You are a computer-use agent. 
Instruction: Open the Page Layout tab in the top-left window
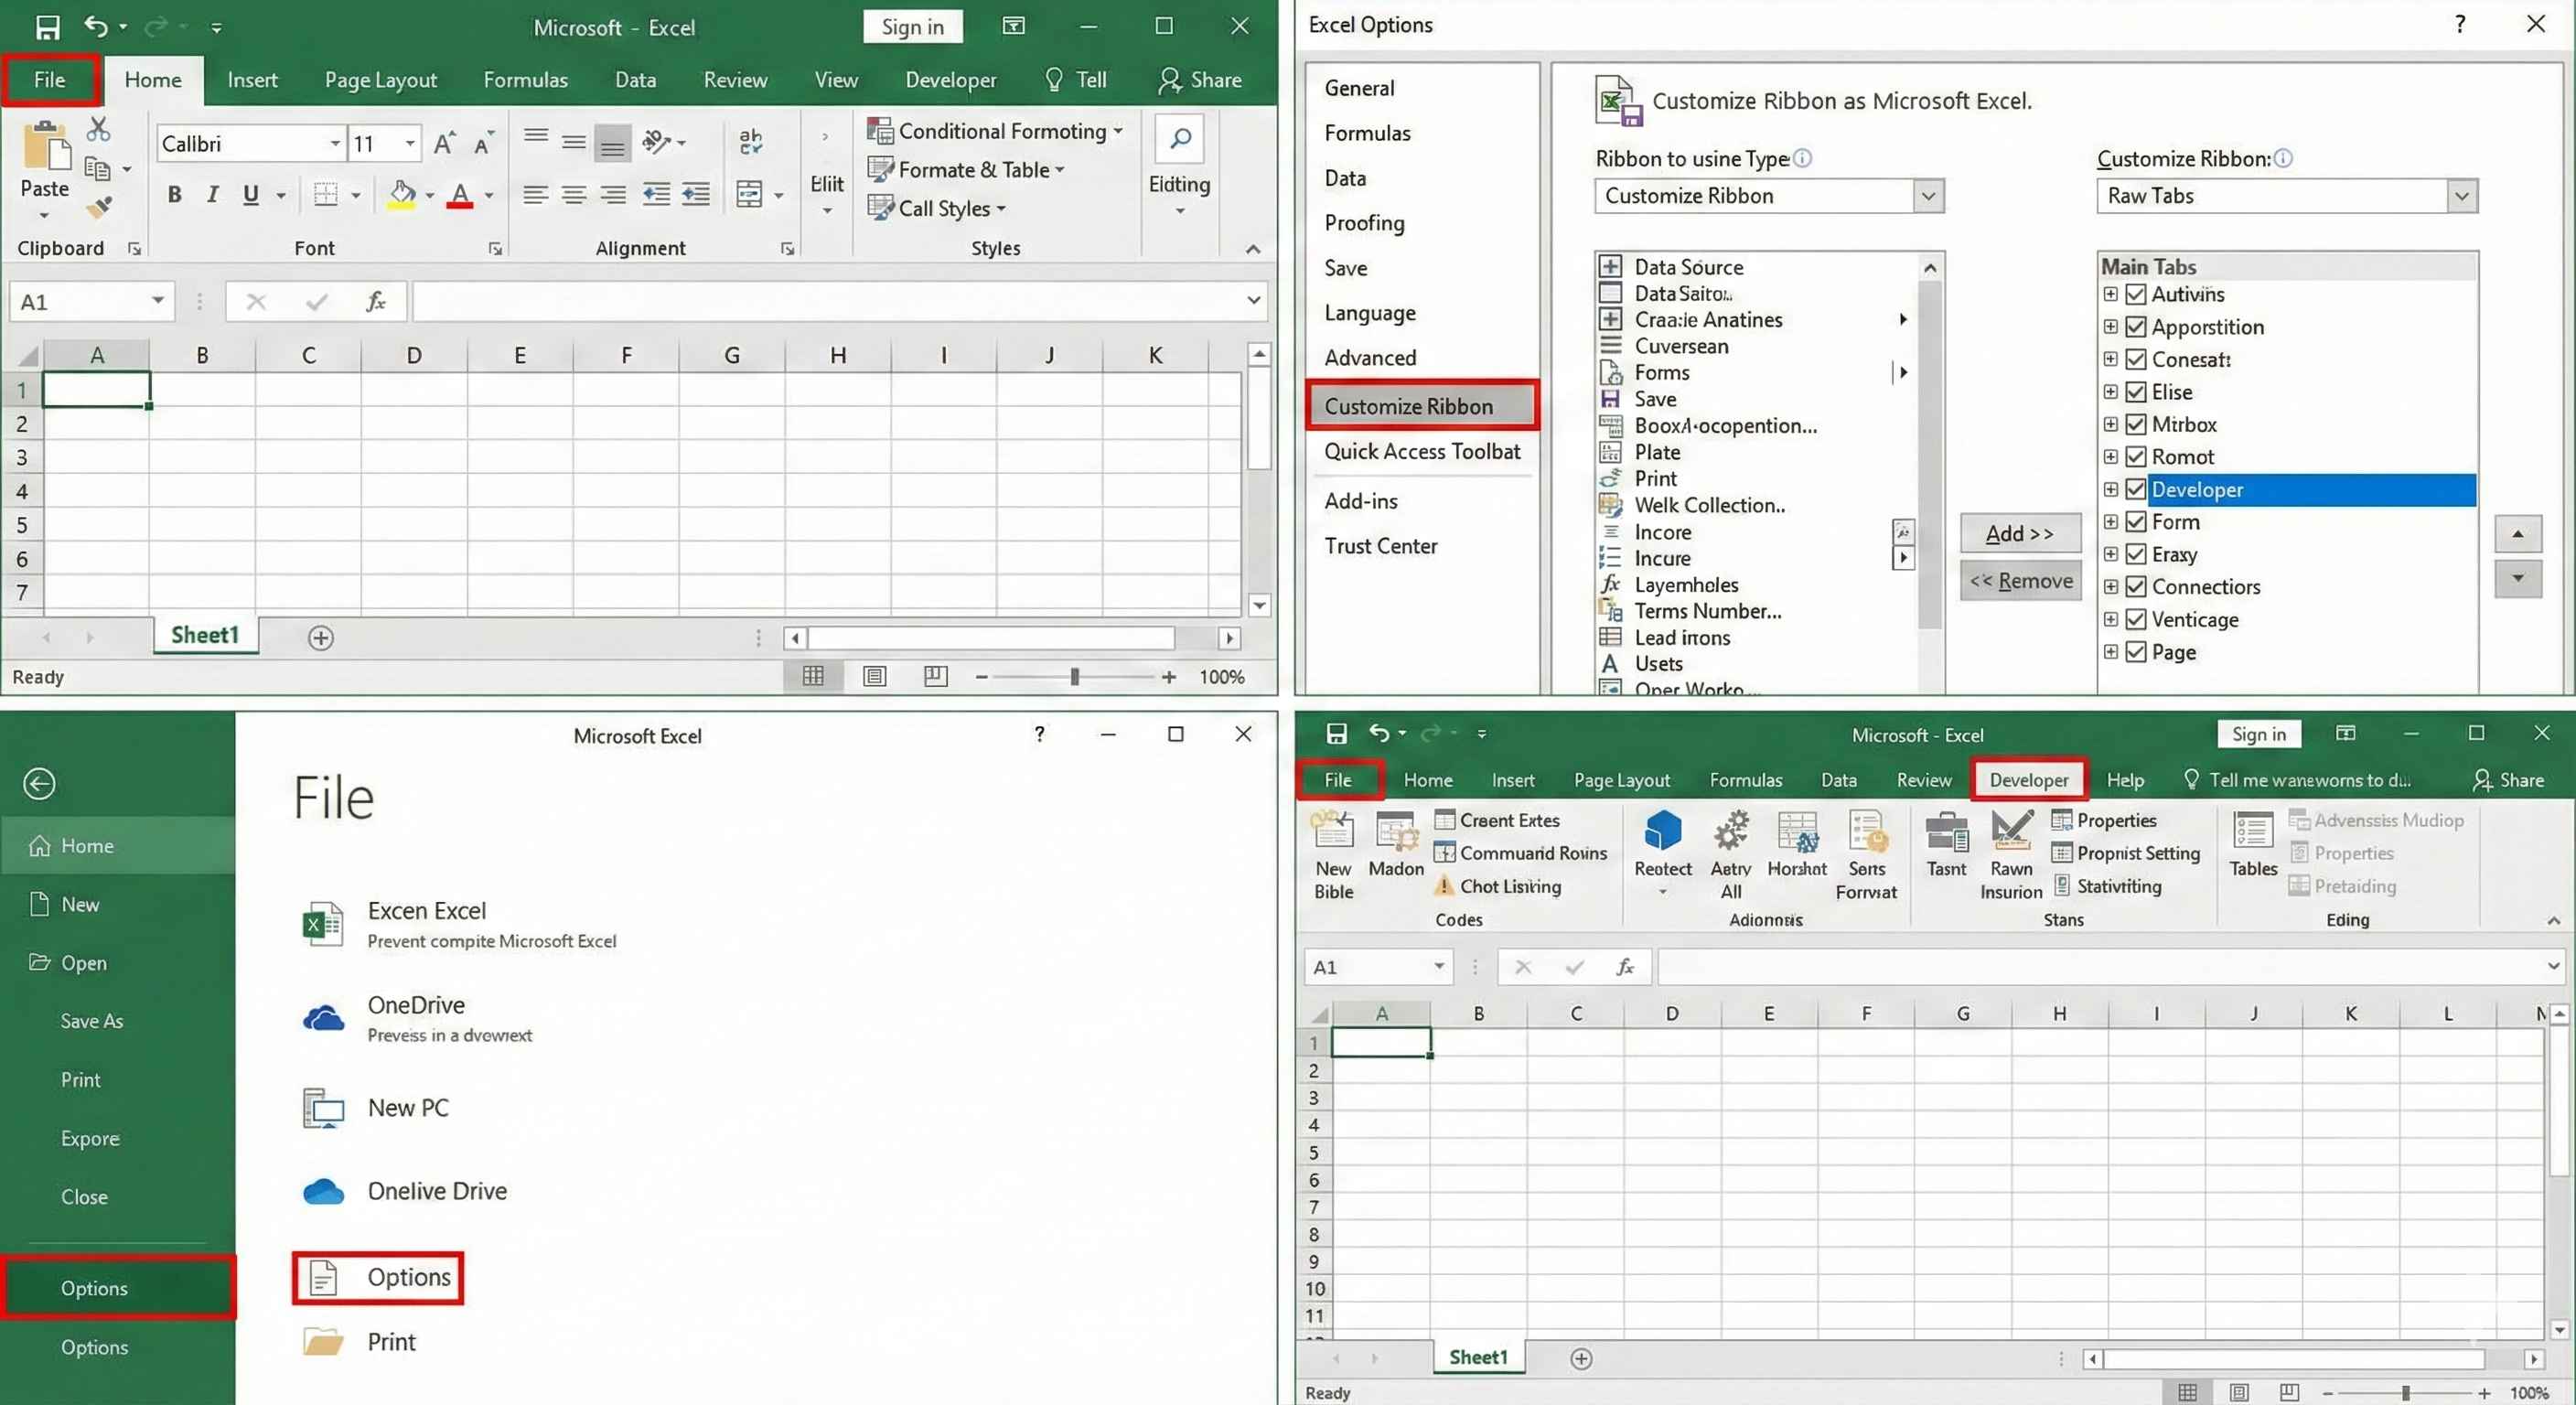point(380,80)
